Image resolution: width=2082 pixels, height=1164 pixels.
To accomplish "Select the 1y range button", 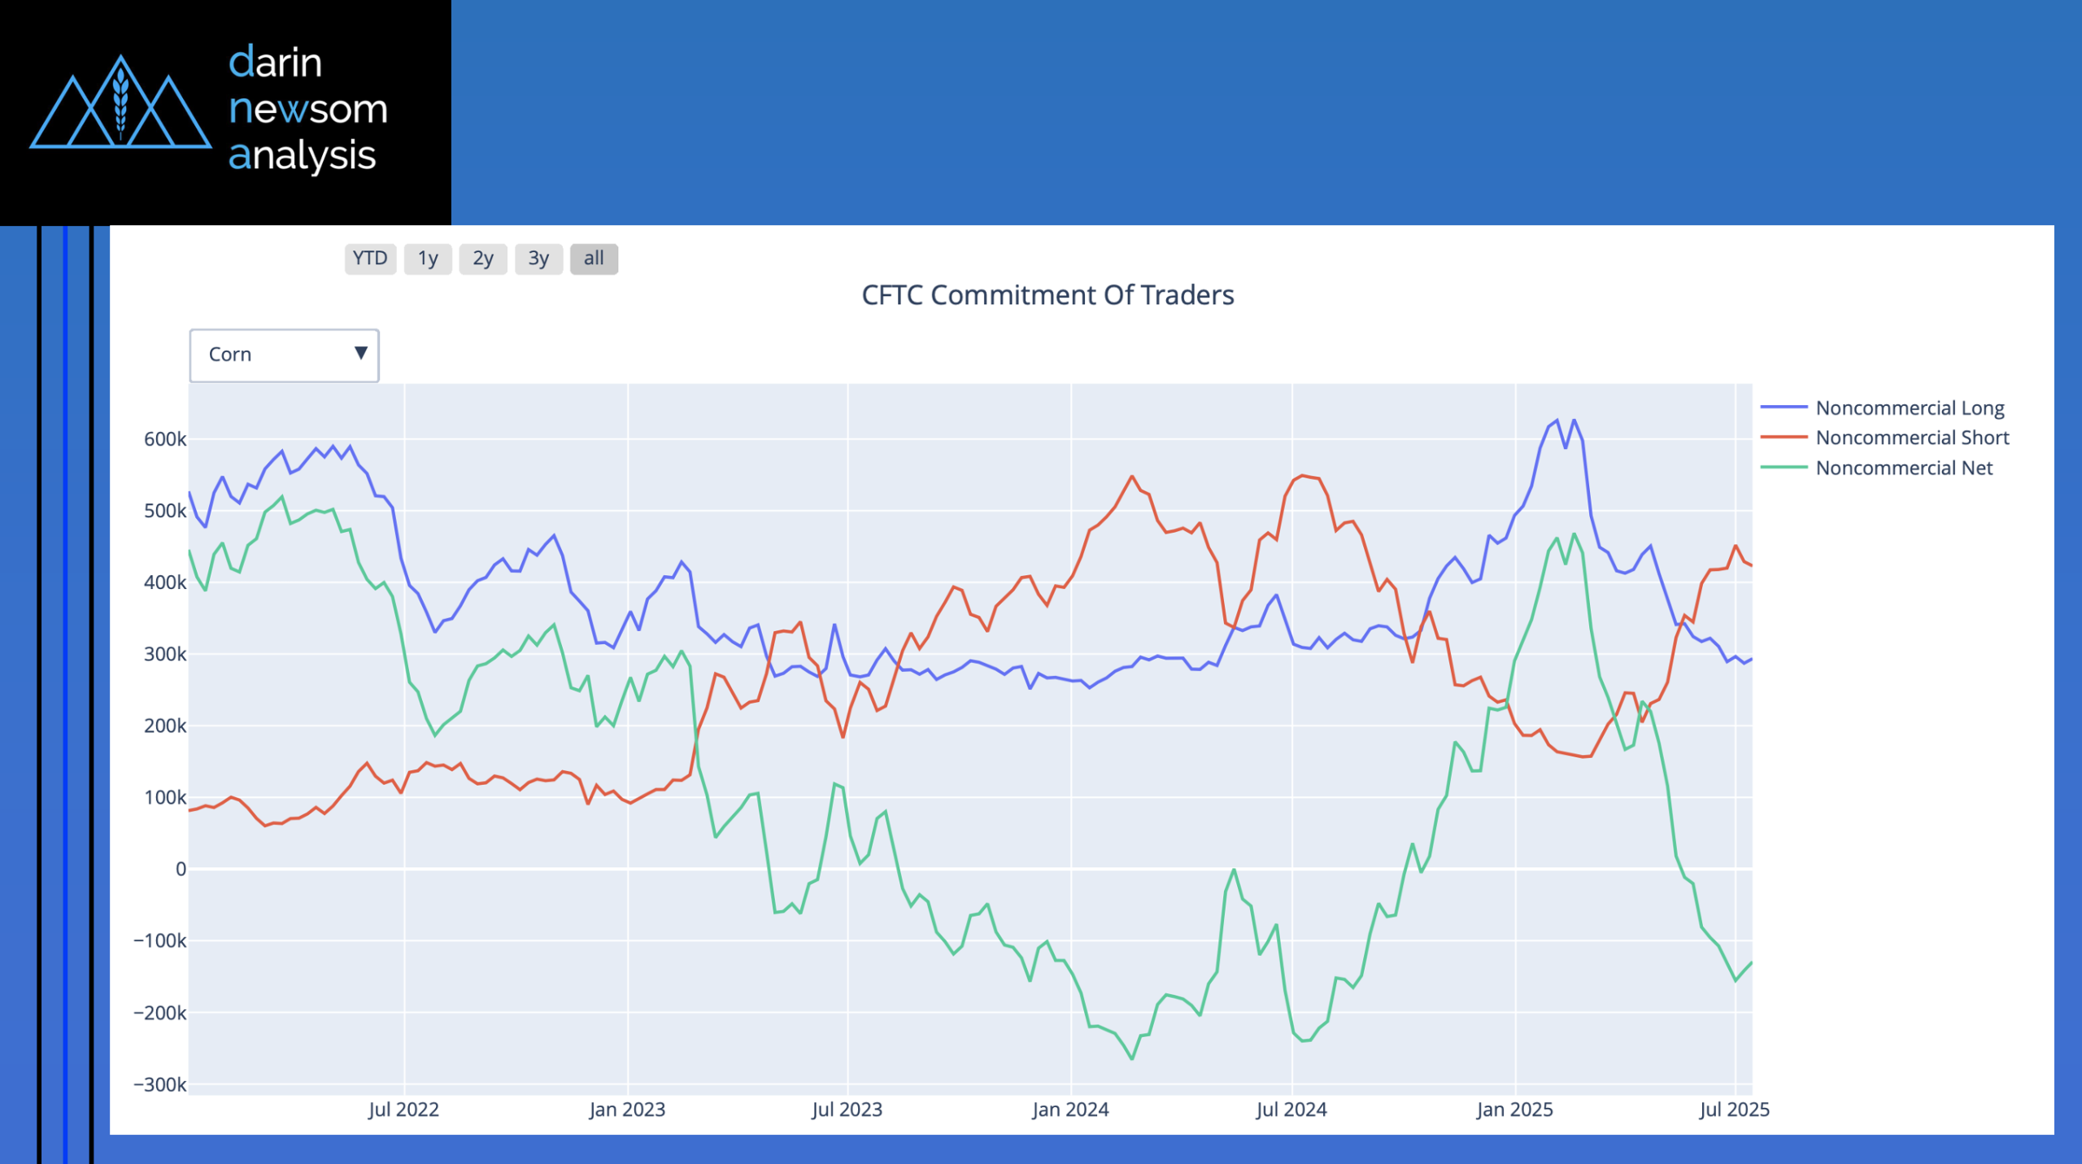I will tap(428, 259).
